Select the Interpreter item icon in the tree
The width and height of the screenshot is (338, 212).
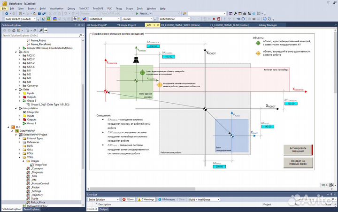click(x=24, y=112)
